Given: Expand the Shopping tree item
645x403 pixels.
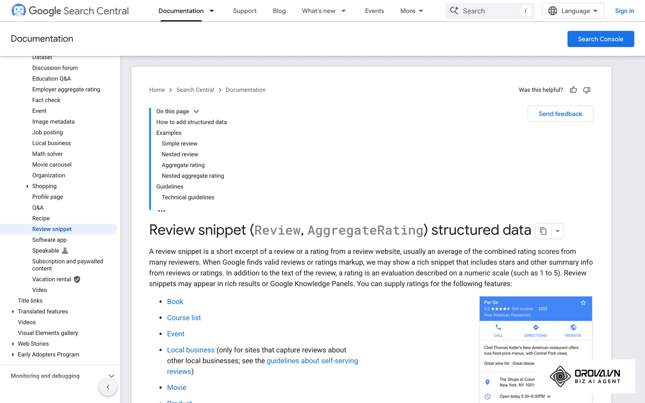Looking at the screenshot, I should tap(27, 186).
